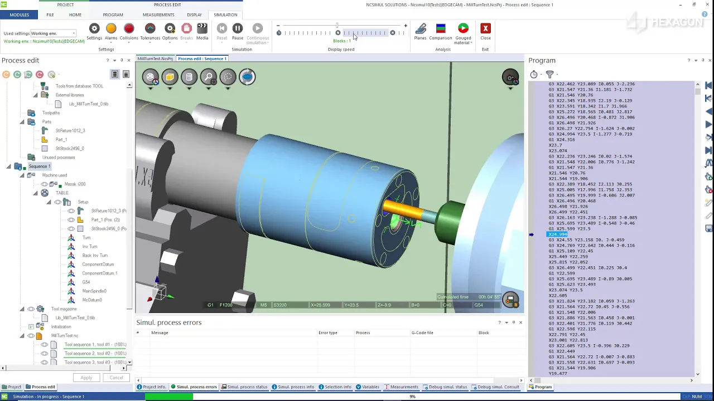This screenshot has height=401, width=714.
Task: Click the Cancel button
Action: pyautogui.click(x=116, y=378)
